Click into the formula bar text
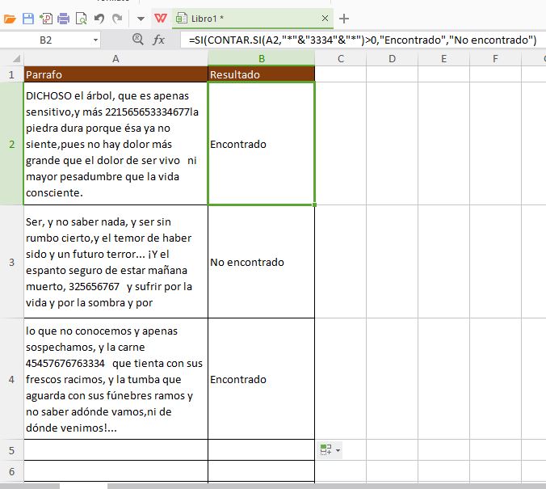Image resolution: width=546 pixels, height=489 pixels. point(363,40)
